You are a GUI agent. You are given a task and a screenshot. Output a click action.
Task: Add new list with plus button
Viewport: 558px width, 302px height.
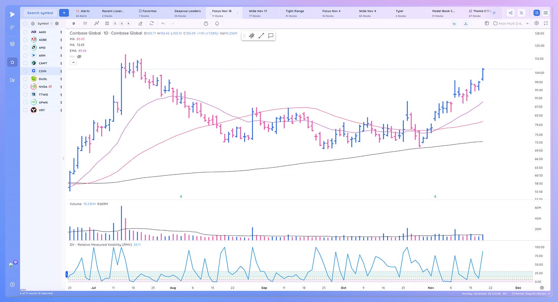click(64, 13)
